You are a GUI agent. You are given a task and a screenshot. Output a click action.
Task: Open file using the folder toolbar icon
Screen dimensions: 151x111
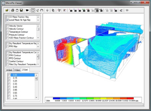click(7, 10)
